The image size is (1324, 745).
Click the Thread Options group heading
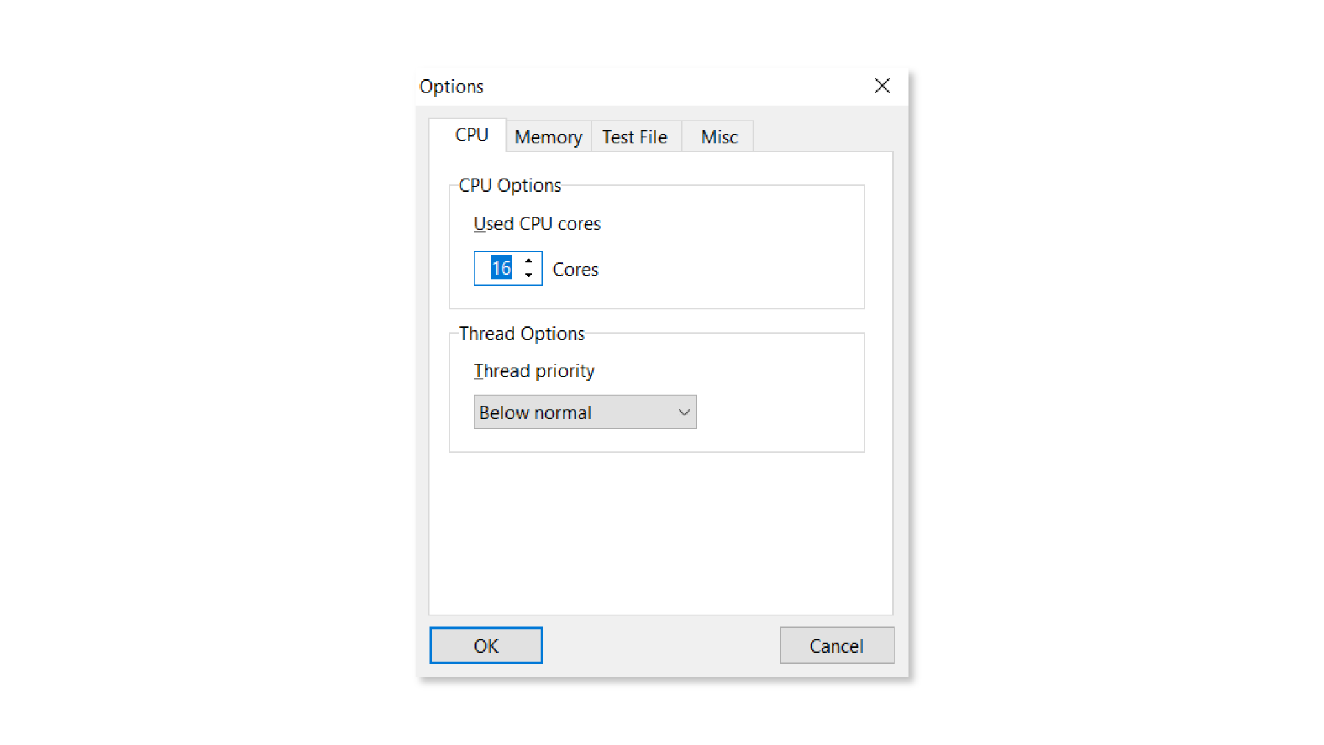click(x=521, y=334)
